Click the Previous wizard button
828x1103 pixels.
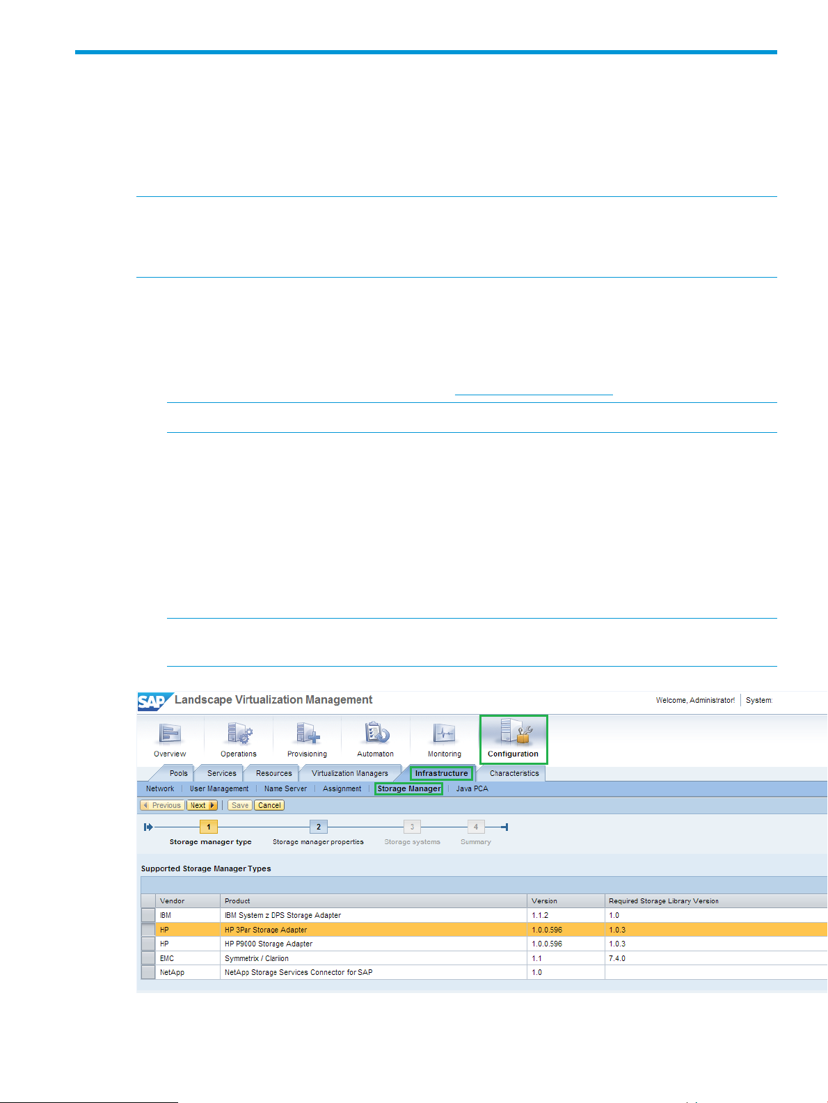click(x=162, y=805)
